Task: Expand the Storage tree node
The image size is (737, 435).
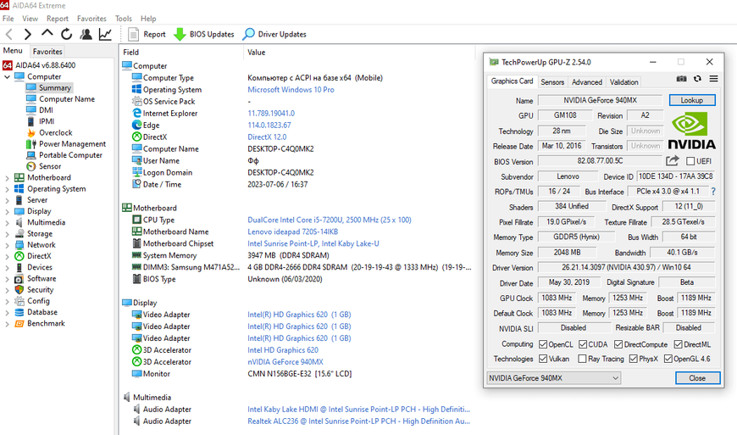Action: (7, 234)
